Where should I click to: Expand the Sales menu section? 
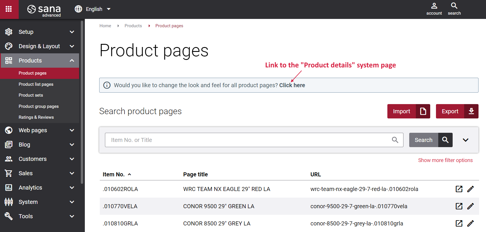pyautogui.click(x=72, y=173)
